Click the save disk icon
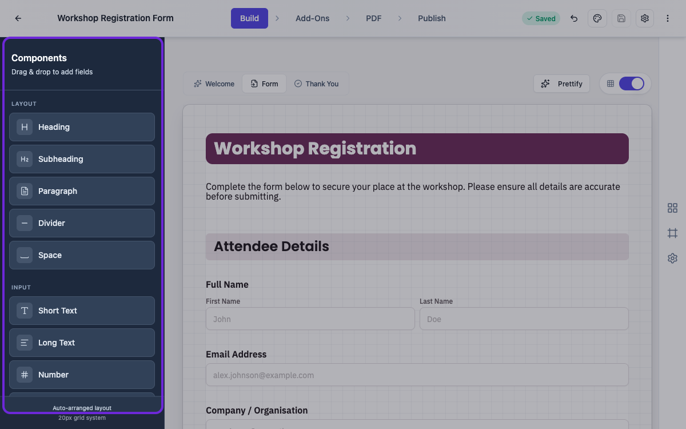The image size is (686, 429). pos(621,18)
